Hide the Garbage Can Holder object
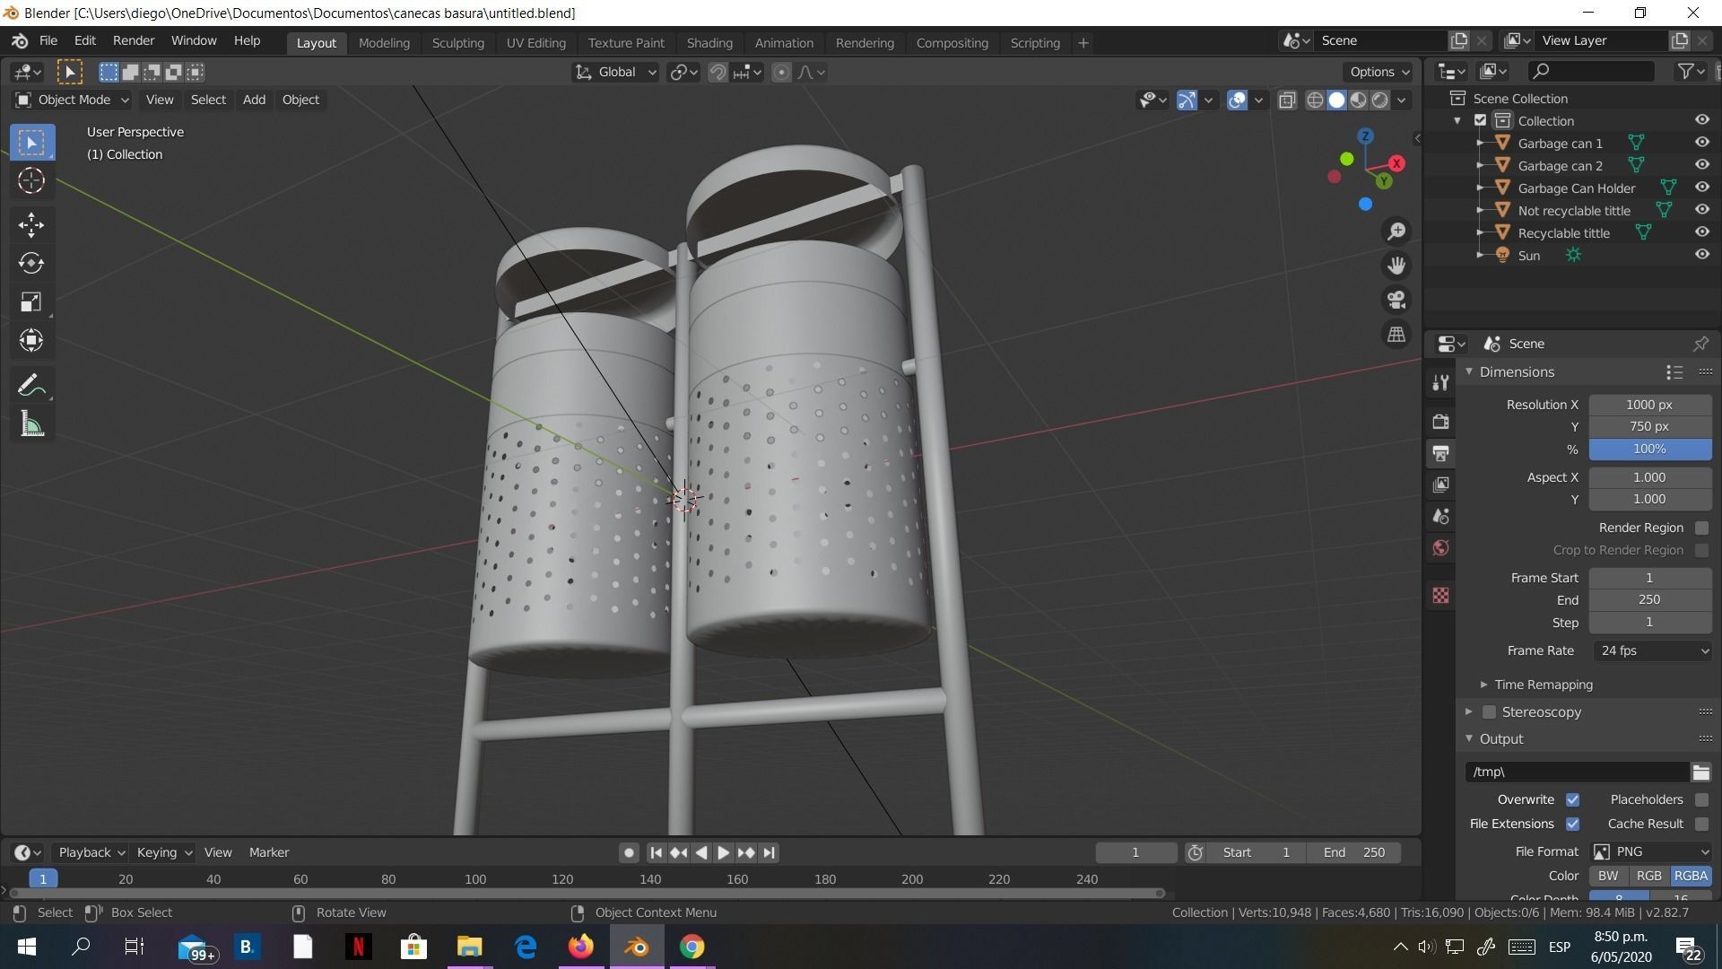The image size is (1722, 969). (1701, 188)
